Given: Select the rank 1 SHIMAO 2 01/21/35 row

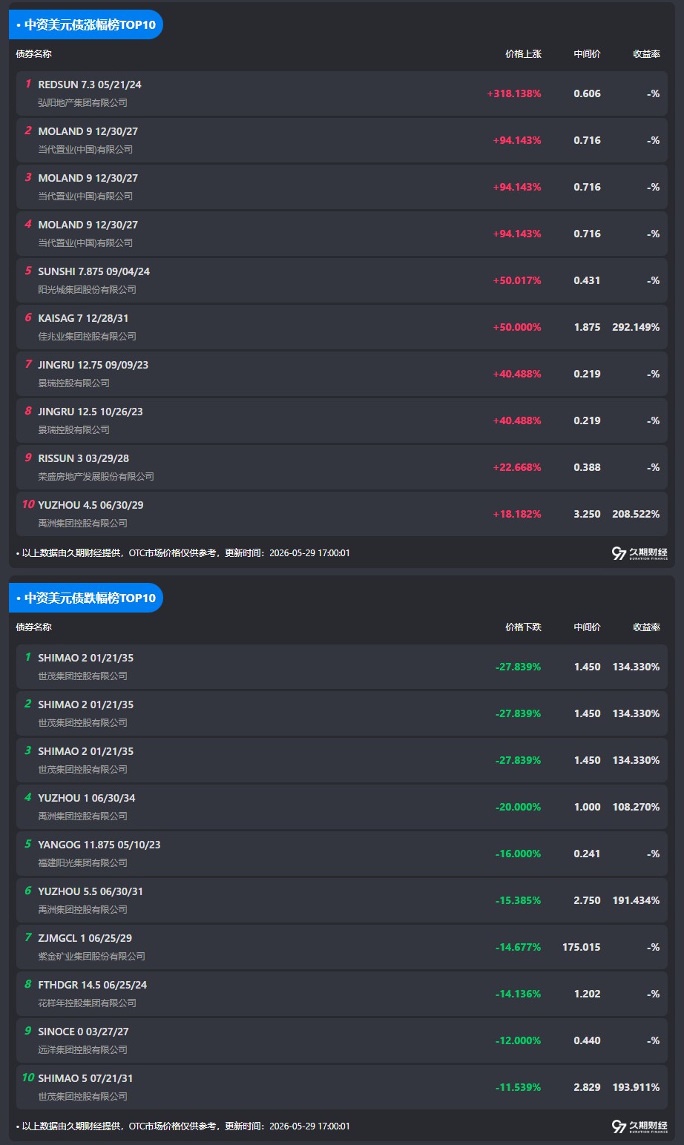Looking at the screenshot, I should point(342,667).
